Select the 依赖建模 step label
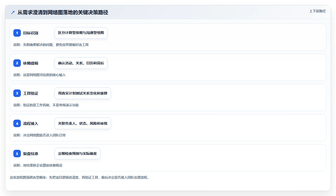The image size is (336, 196). pos(31,63)
